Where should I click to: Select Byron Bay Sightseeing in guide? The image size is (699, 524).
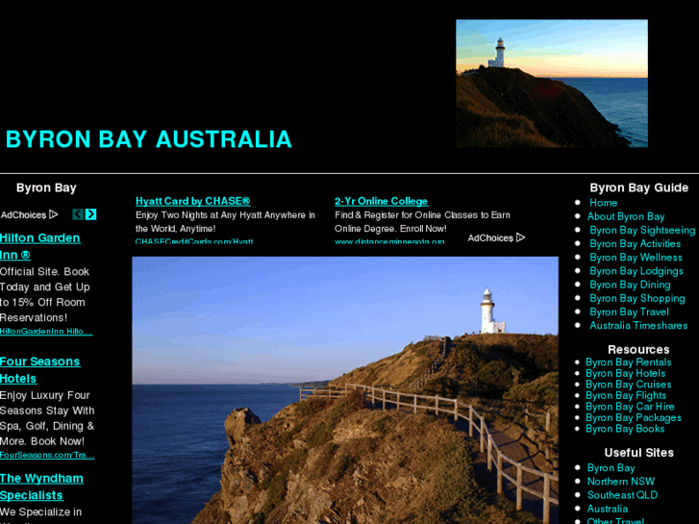[x=641, y=231]
